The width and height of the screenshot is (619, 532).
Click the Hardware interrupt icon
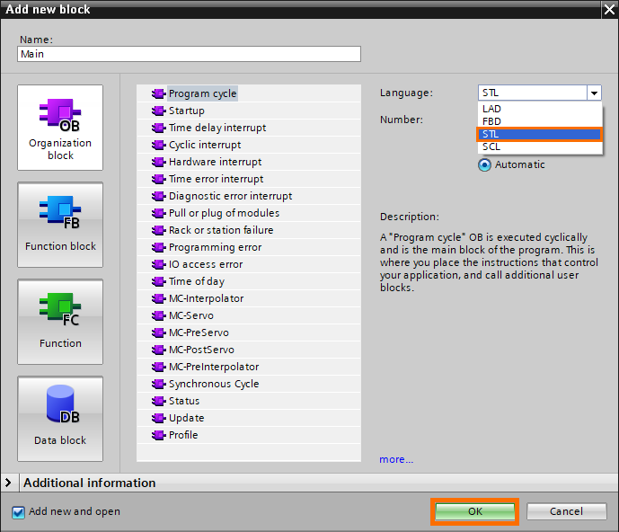point(159,162)
